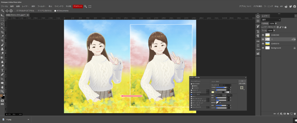Open the CSS panel icon
The width and height of the screenshot is (297, 123).
pyautogui.click(x=258, y=41)
